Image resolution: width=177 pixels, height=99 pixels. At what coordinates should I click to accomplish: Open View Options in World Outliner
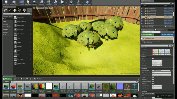pos(169,27)
